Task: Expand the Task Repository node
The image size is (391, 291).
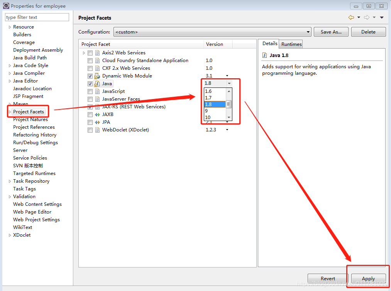Action: coord(10,182)
